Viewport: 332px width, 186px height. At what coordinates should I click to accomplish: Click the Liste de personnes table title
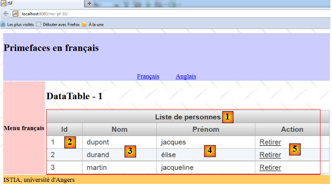click(188, 117)
